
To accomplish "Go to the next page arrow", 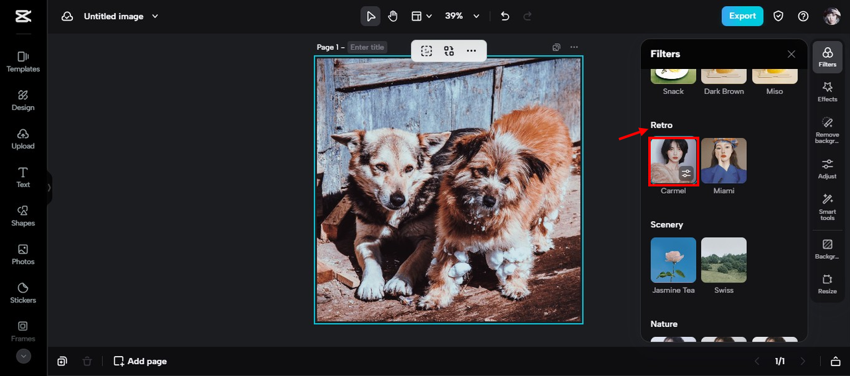I will [x=803, y=361].
